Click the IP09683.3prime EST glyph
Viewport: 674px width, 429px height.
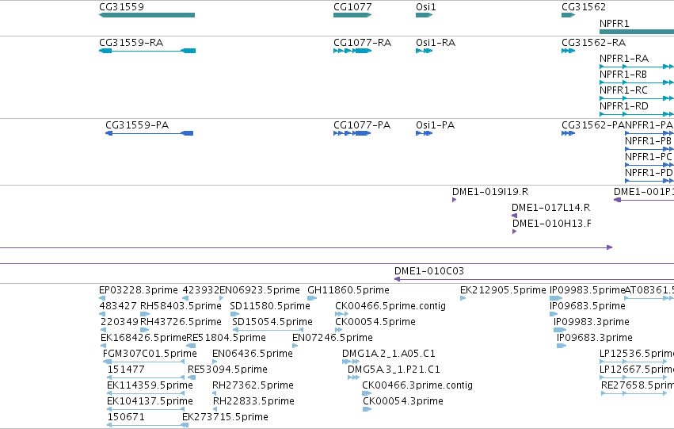(562, 346)
